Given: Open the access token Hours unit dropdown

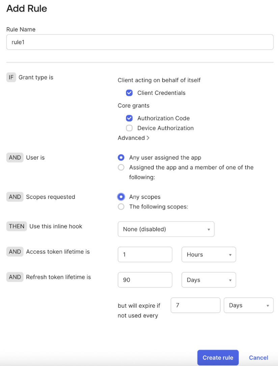Looking at the screenshot, I should [x=208, y=254].
